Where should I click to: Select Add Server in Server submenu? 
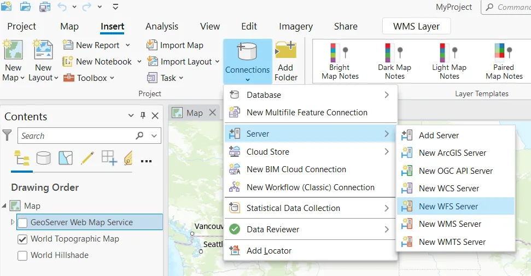click(456, 136)
